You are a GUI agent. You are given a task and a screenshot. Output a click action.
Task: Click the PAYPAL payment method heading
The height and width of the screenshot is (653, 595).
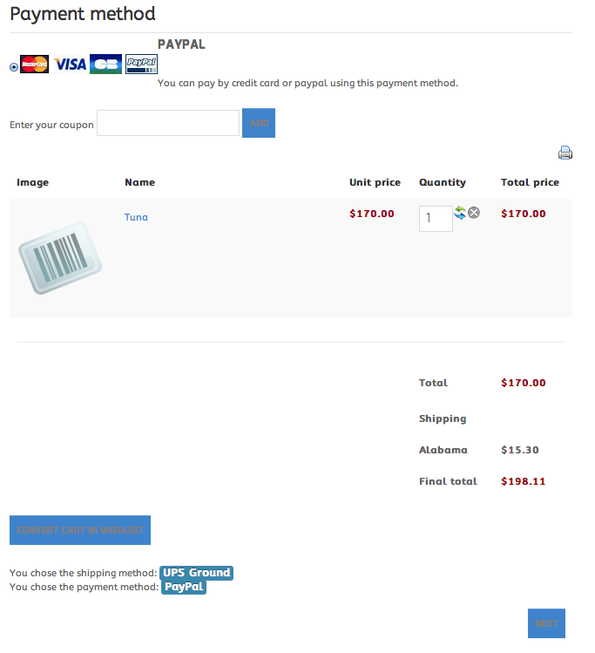tap(181, 44)
